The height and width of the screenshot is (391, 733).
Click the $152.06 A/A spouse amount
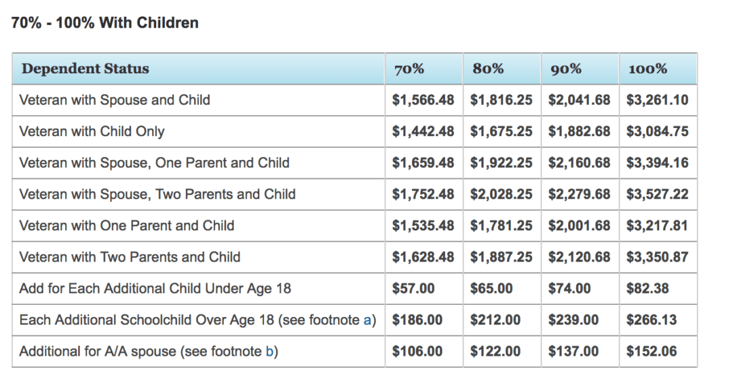pyautogui.click(x=651, y=351)
